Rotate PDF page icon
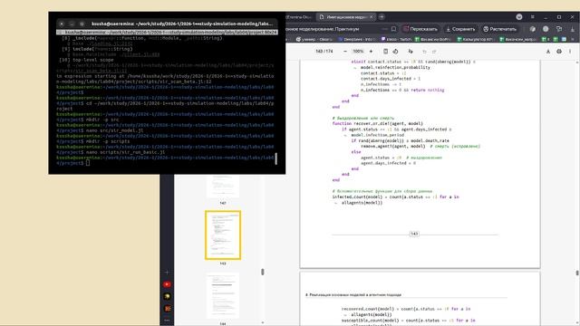This screenshot has height=326, width=580. coord(395,52)
